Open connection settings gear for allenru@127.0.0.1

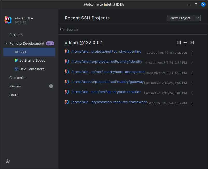click(x=192, y=43)
